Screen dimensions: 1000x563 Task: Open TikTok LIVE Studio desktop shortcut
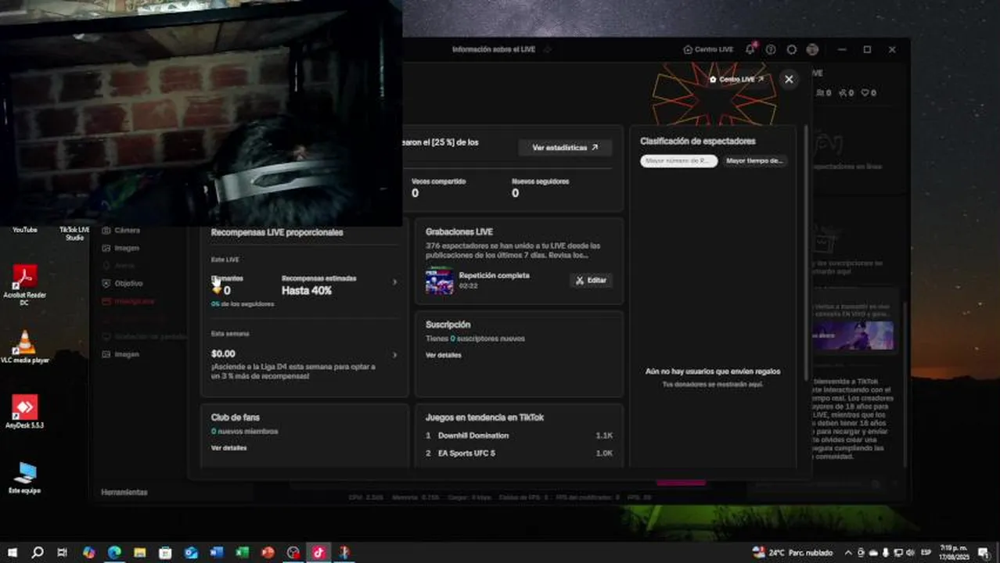[x=74, y=233]
